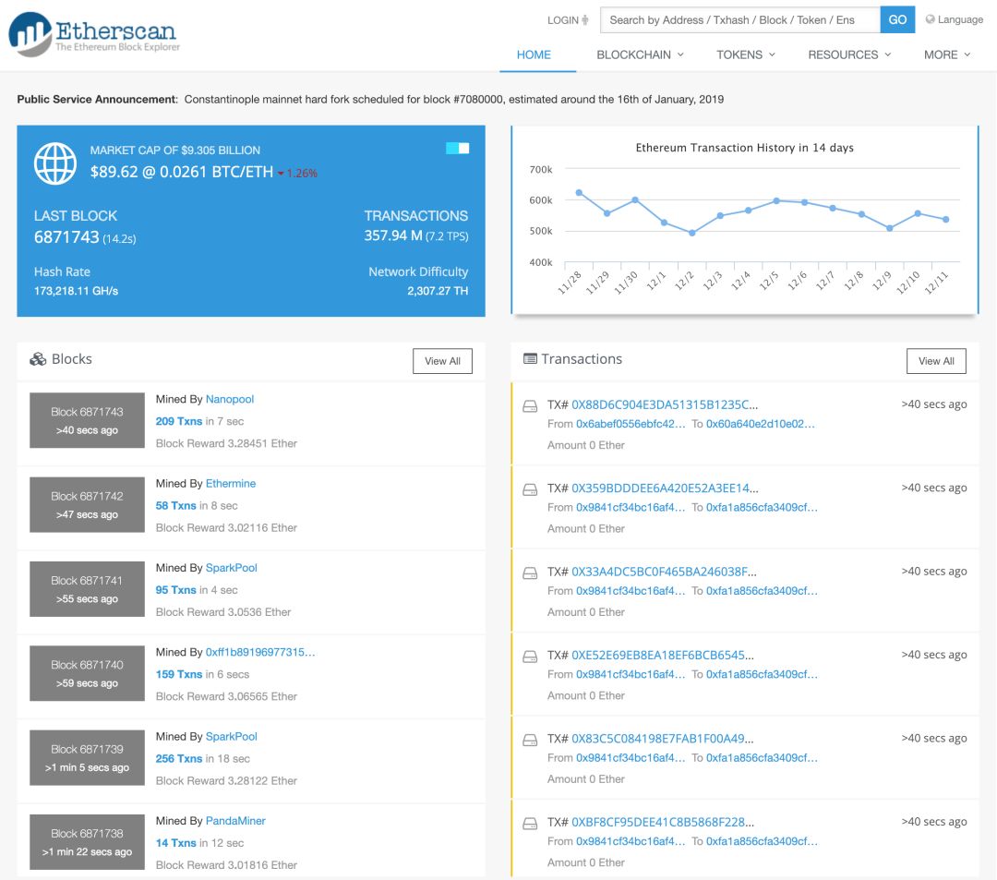Screen dimensions: 997x880
Task: Go to the HOME tab
Action: tap(534, 54)
